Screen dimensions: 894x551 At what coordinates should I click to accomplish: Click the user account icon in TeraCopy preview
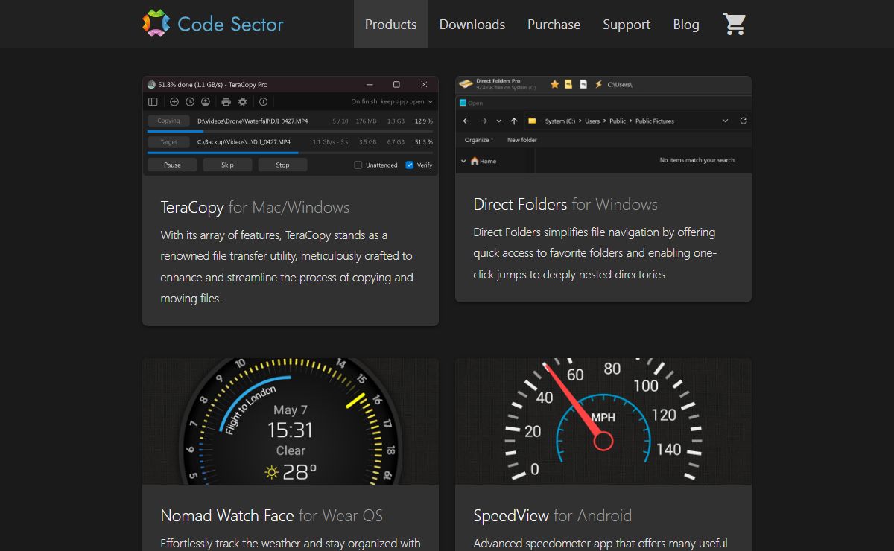pos(206,102)
